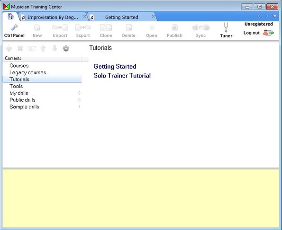Screen dimensions: 282x230
Task: Click the Sync toolbar icon
Action: pyautogui.click(x=200, y=27)
